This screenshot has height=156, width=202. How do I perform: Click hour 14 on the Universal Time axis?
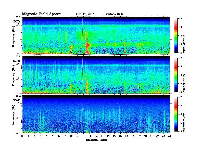(x=108, y=136)
